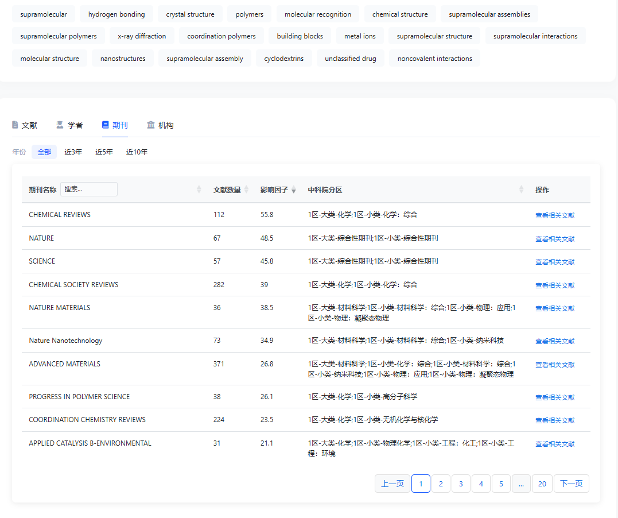Go to the next page with 下一页
Image resolution: width=618 pixels, height=518 pixels.
[x=571, y=484]
